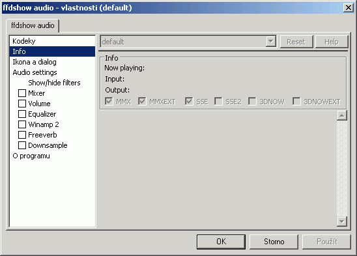This screenshot has height=256, width=357.
Task: Select the Kodeky item in the list
Action: [x=52, y=41]
